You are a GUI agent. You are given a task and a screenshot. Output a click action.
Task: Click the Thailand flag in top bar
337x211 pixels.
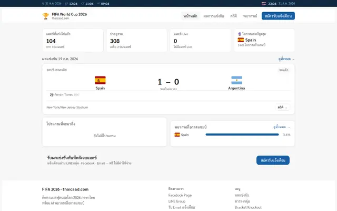pyautogui.click(x=264, y=4)
